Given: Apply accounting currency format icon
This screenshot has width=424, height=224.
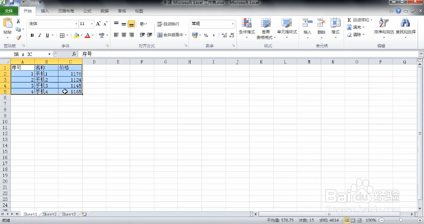Looking at the screenshot, I should [195, 35].
